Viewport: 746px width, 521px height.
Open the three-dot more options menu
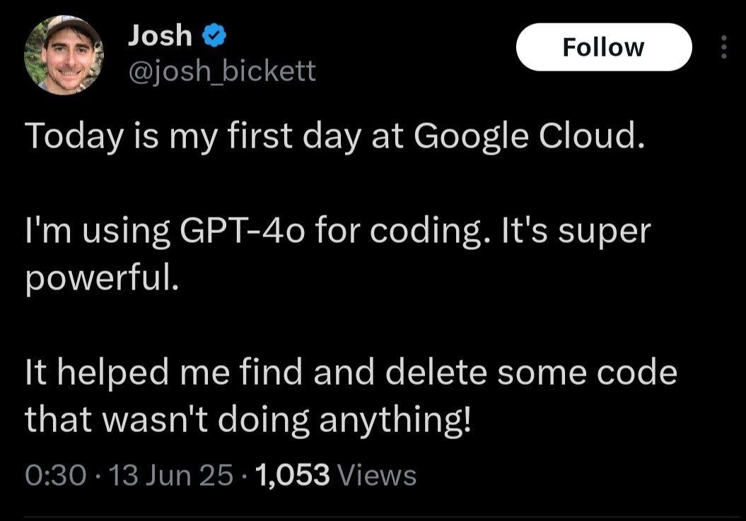[x=723, y=47]
